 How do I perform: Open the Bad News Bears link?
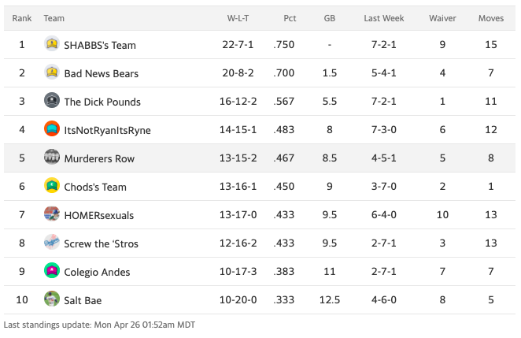pos(101,73)
